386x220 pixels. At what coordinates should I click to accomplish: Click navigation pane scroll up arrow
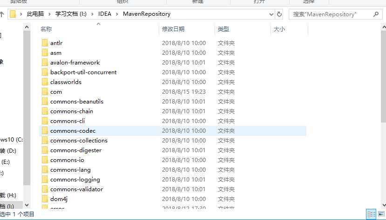point(27,27)
